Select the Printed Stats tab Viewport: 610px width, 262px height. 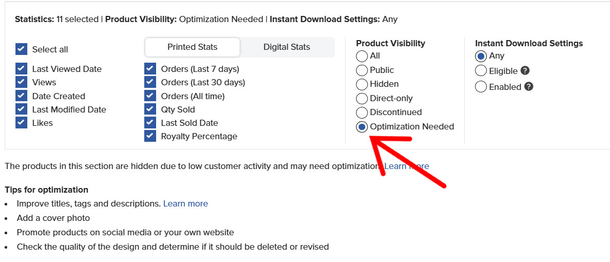(x=192, y=47)
